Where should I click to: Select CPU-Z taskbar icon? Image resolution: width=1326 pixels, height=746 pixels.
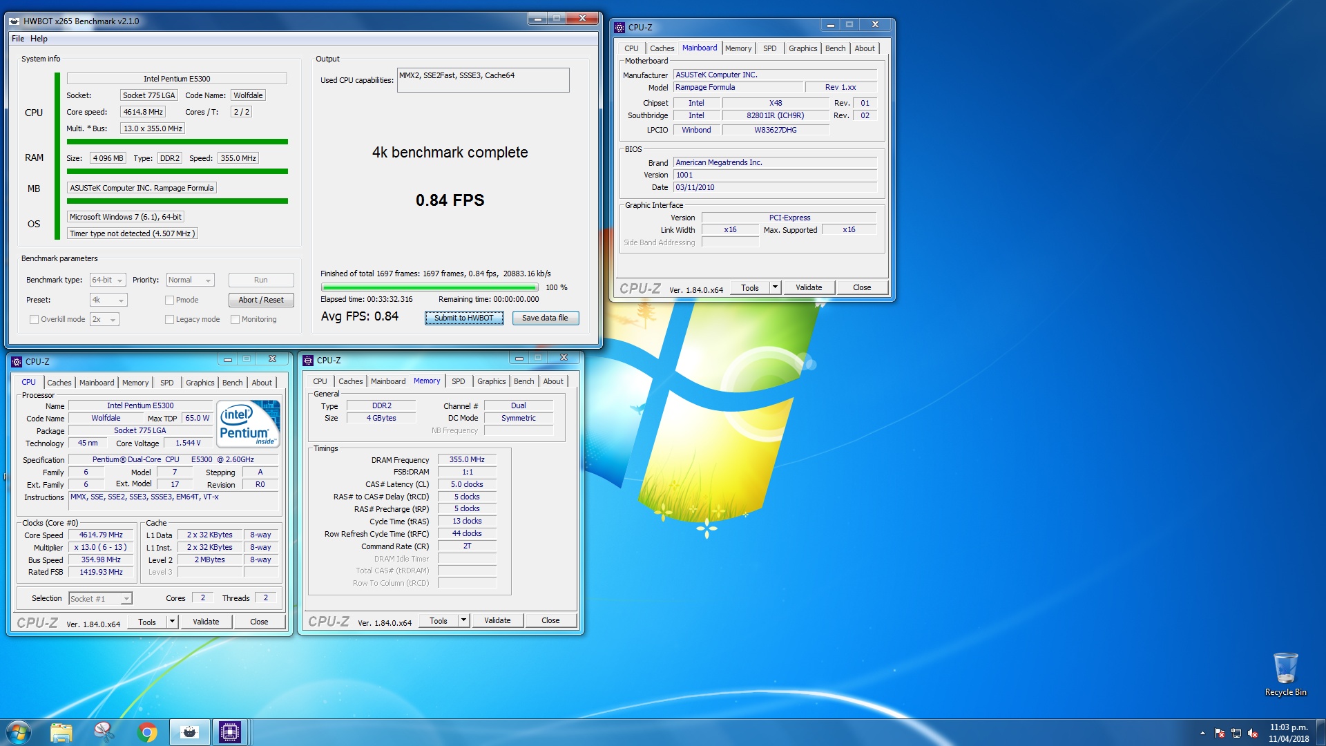(230, 732)
